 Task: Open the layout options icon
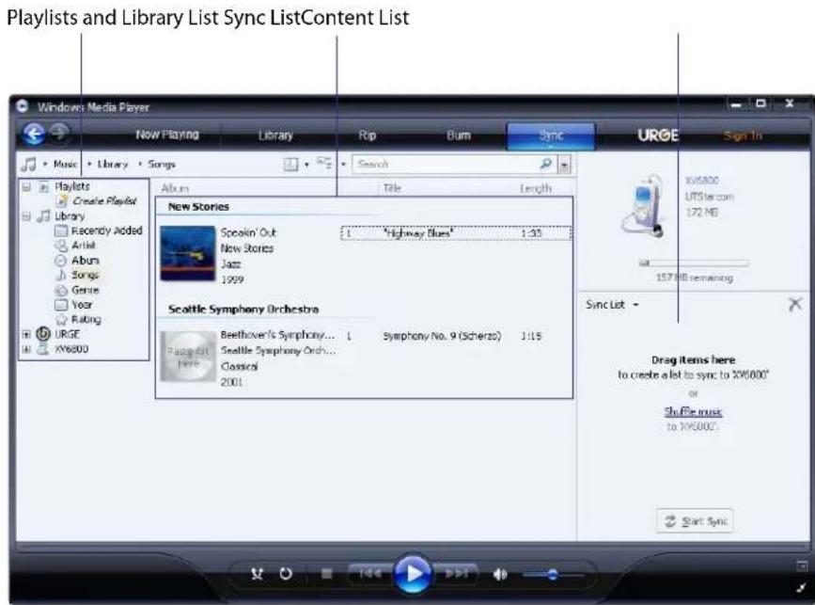point(290,165)
